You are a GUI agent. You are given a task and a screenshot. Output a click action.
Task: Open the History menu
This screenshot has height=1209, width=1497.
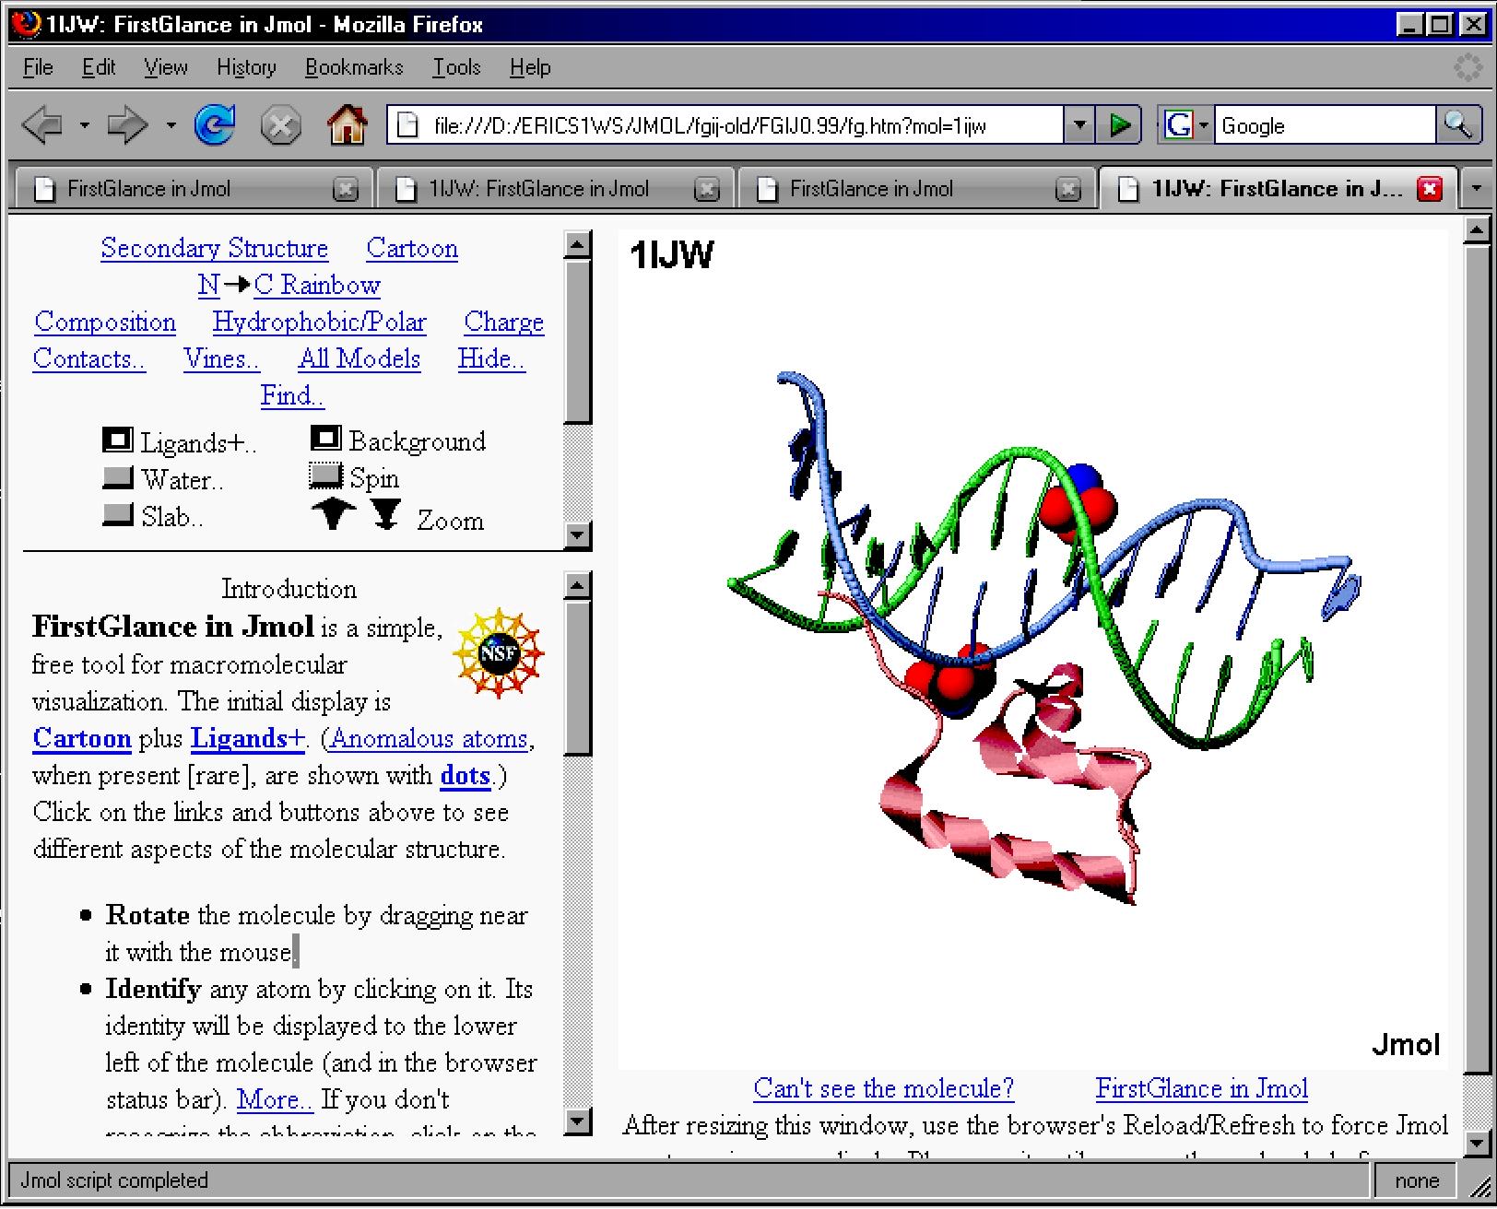click(246, 67)
